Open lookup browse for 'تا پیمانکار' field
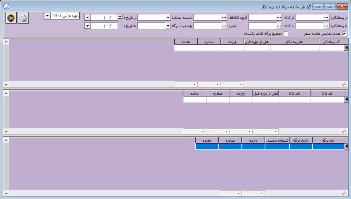Viewport: 351px width, 199px height. coord(326,26)
